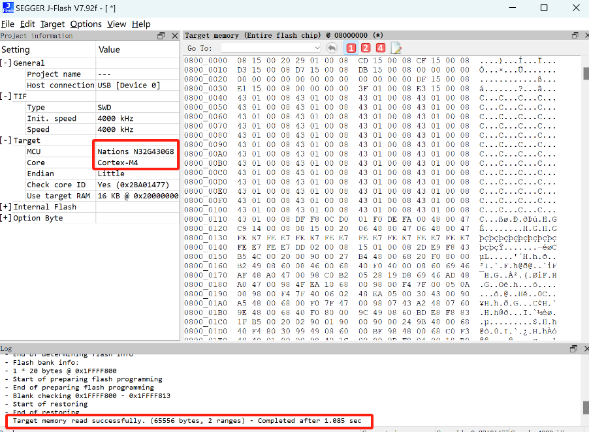Click log line 'Flash bank info:'
This screenshot has height=432, width=589.
pos(46,363)
